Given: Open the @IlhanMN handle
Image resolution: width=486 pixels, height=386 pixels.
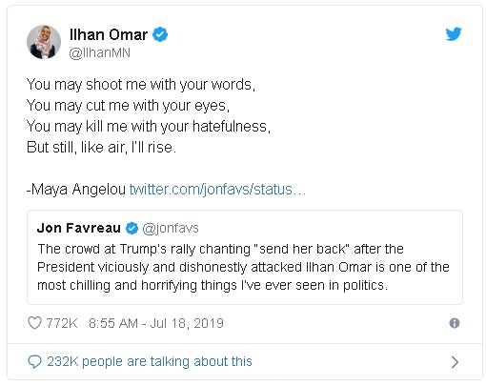Looking at the screenshot, I should [100, 52].
